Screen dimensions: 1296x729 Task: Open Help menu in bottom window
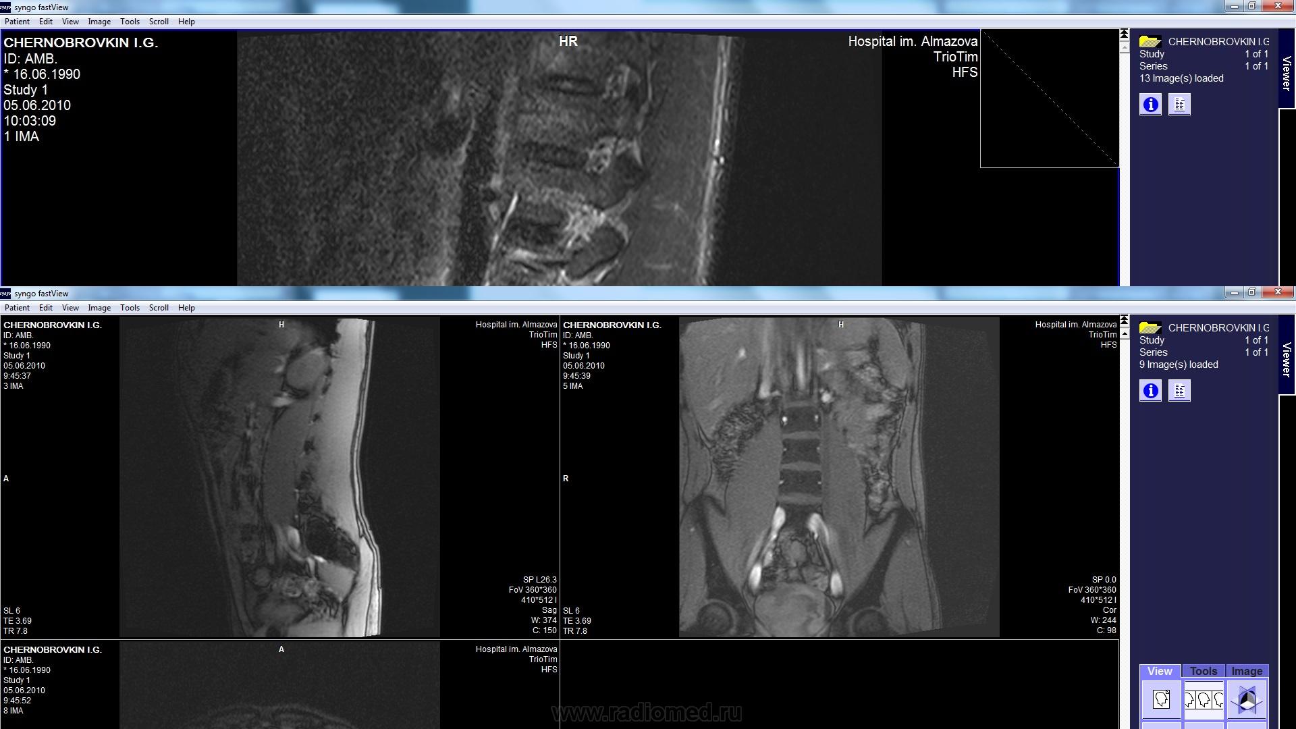[186, 308]
